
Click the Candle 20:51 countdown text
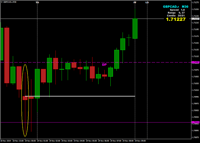[176, 16]
